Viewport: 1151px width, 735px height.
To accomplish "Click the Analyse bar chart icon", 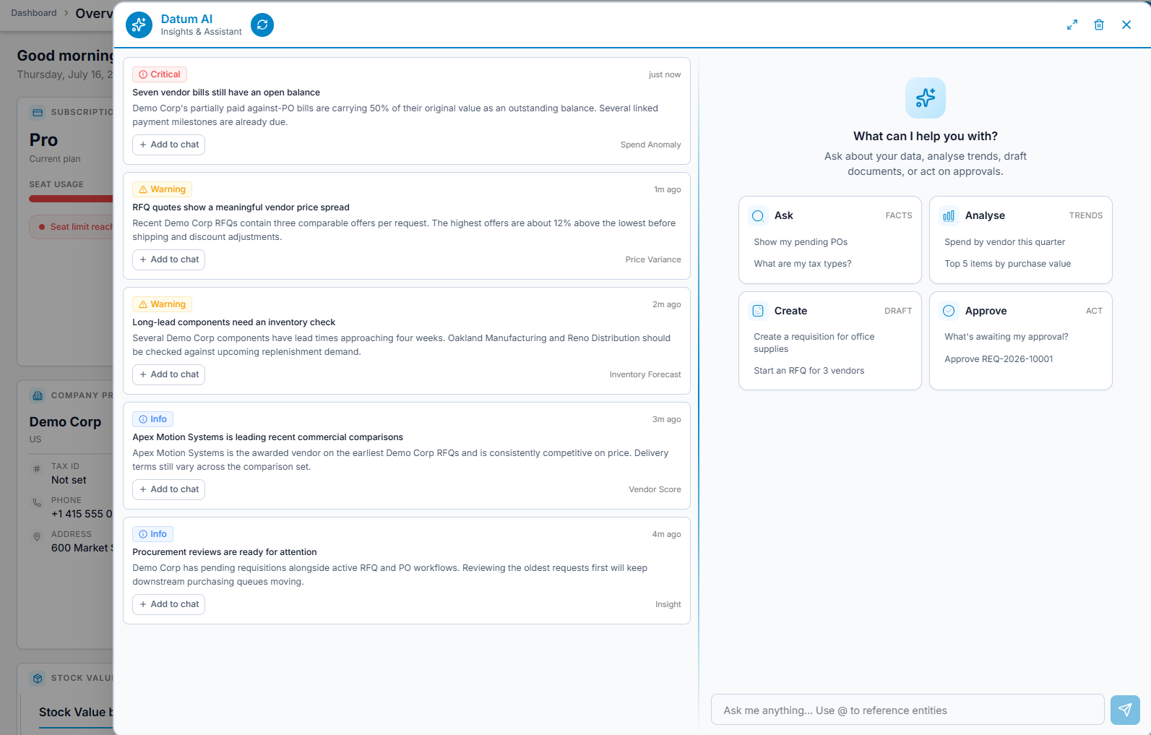I will pos(949,215).
